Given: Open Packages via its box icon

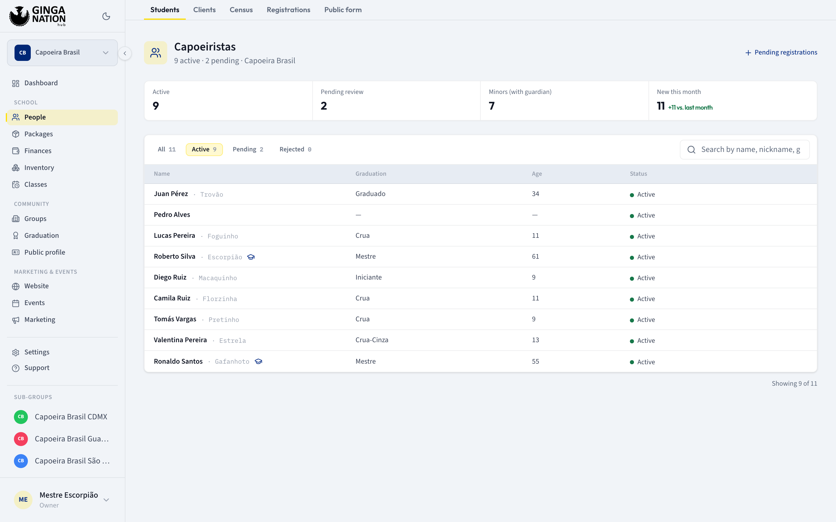Looking at the screenshot, I should pyautogui.click(x=16, y=134).
